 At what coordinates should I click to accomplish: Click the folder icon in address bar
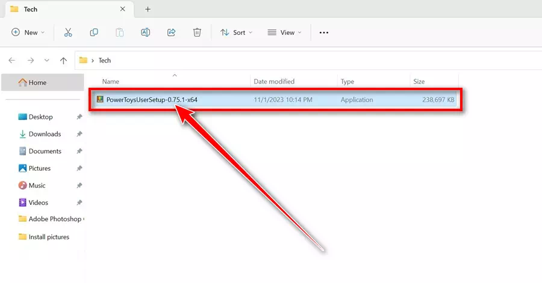tap(83, 60)
